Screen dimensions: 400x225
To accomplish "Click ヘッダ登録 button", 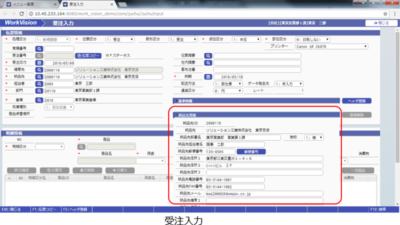I will click(x=356, y=101).
